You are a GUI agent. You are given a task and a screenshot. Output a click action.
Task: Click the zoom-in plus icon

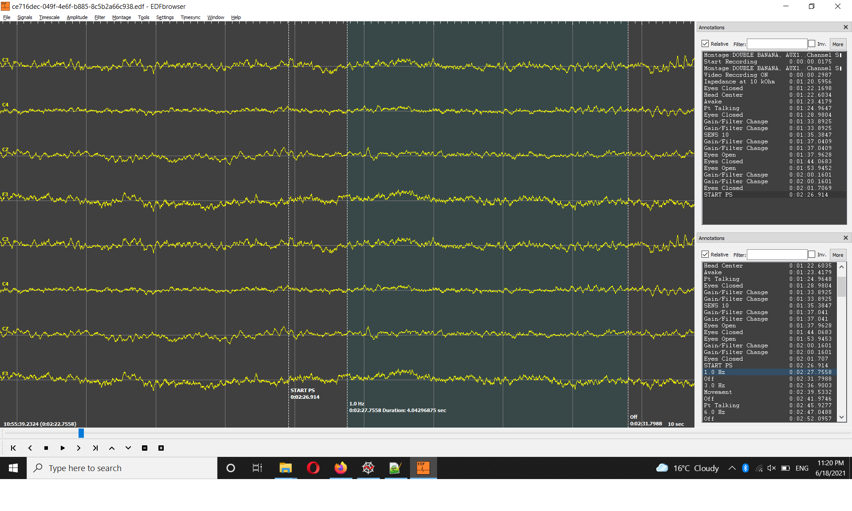click(x=161, y=448)
